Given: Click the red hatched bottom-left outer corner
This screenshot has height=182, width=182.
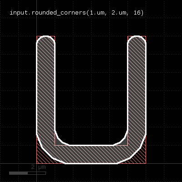Looking at the screenshot, I should tap(41, 158).
